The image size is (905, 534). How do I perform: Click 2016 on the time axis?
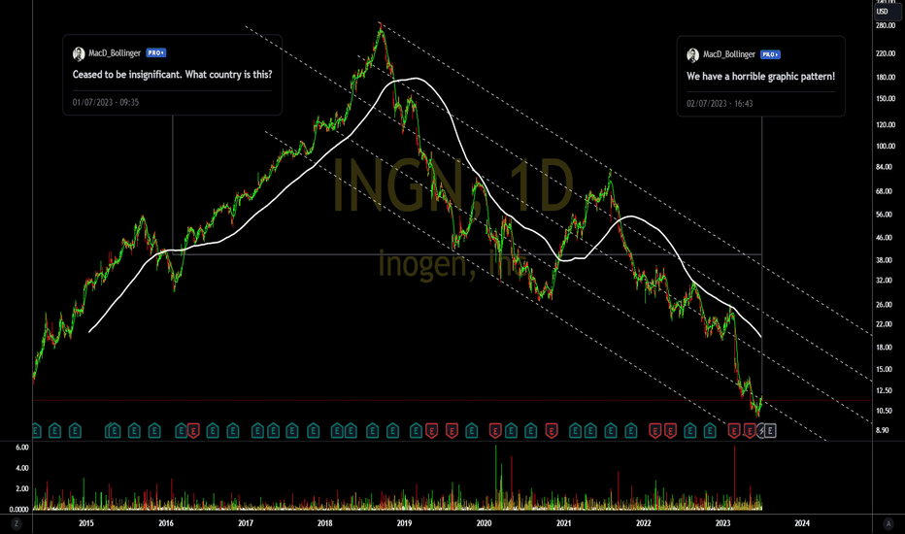166,523
